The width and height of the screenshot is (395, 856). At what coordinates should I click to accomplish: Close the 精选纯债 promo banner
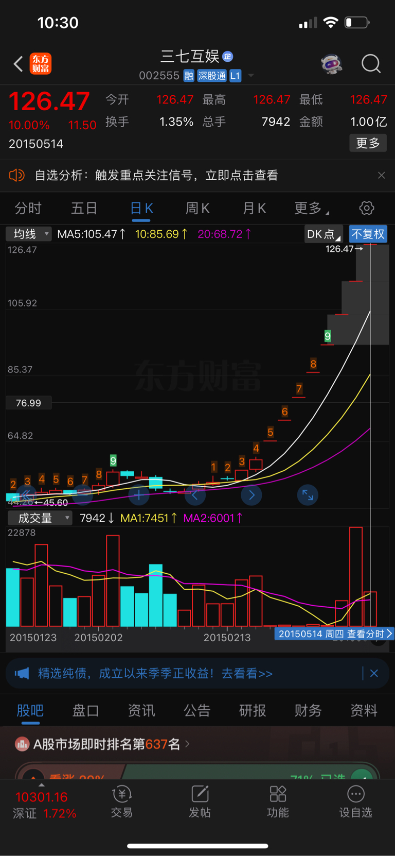tap(374, 673)
